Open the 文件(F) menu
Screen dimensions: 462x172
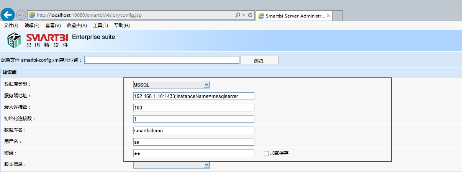coord(11,26)
